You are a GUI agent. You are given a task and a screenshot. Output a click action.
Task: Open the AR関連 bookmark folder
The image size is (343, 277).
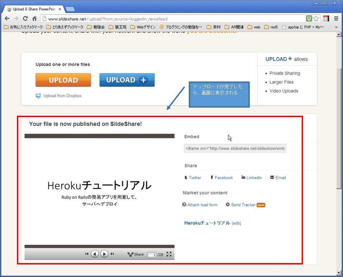[x=234, y=27]
